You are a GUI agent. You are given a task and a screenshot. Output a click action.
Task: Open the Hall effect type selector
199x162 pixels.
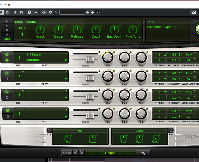(x=80, y=131)
